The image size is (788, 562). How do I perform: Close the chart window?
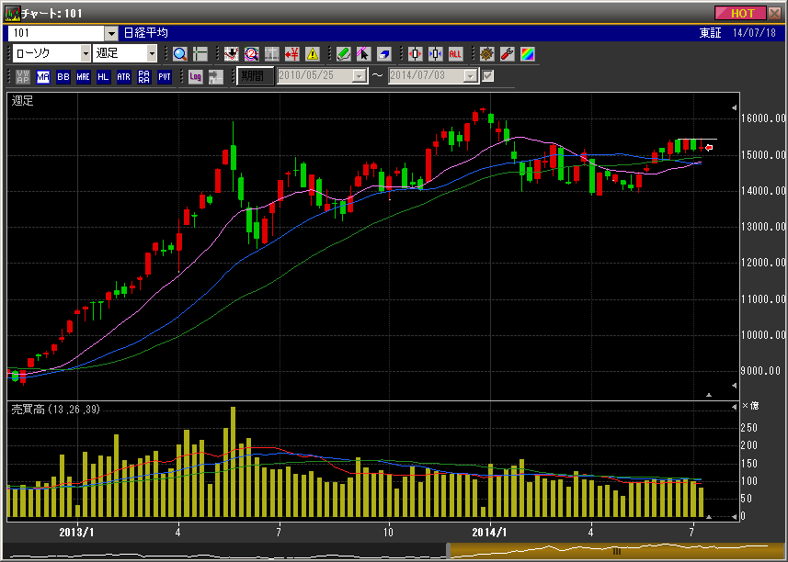coord(775,13)
